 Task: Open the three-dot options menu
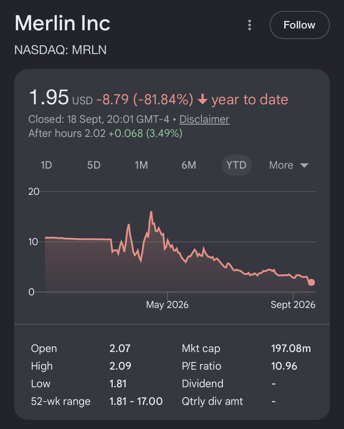click(x=250, y=25)
